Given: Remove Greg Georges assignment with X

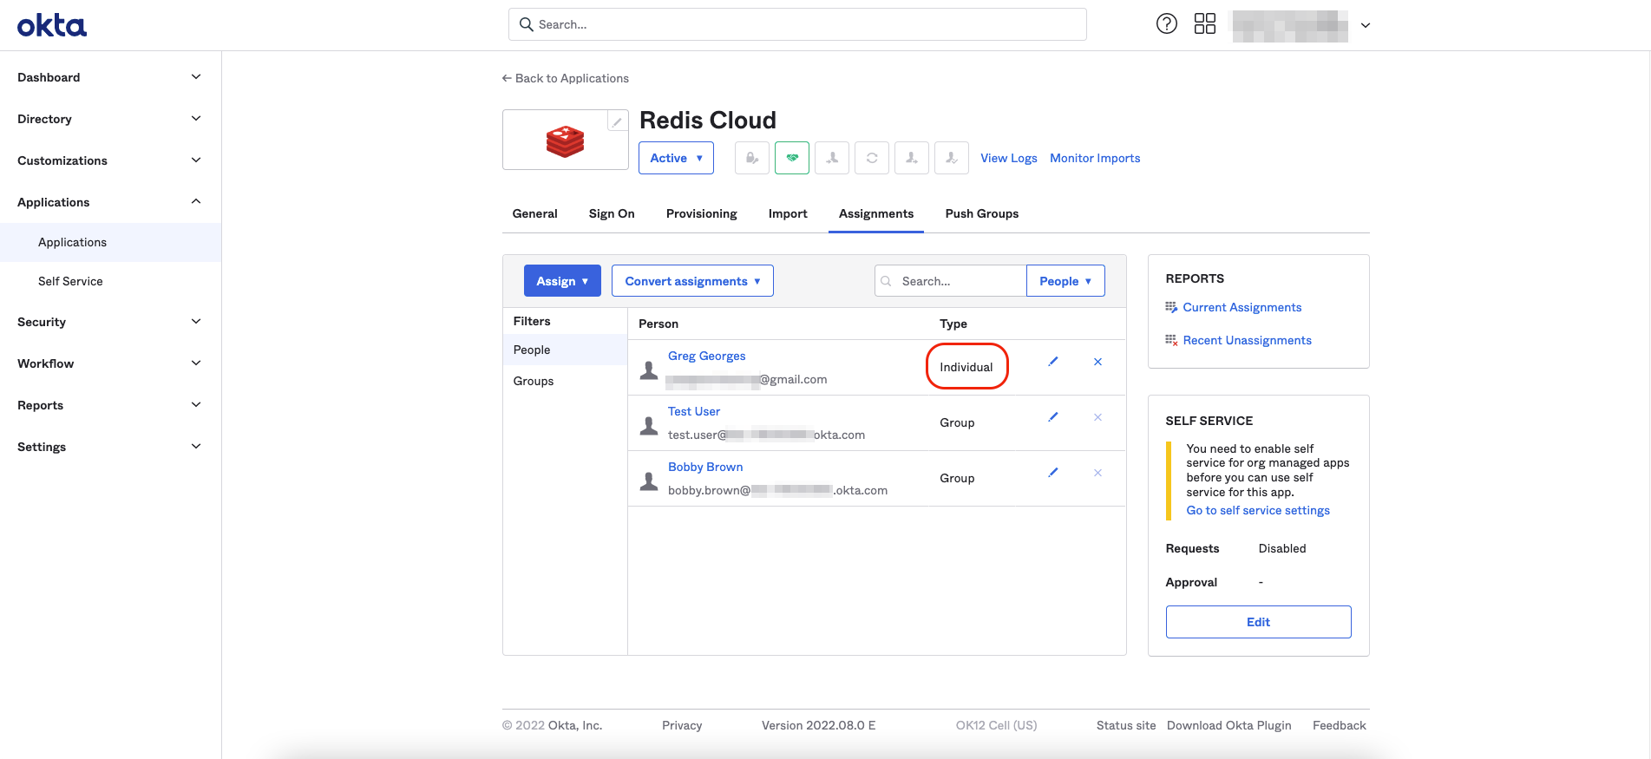Looking at the screenshot, I should point(1097,362).
